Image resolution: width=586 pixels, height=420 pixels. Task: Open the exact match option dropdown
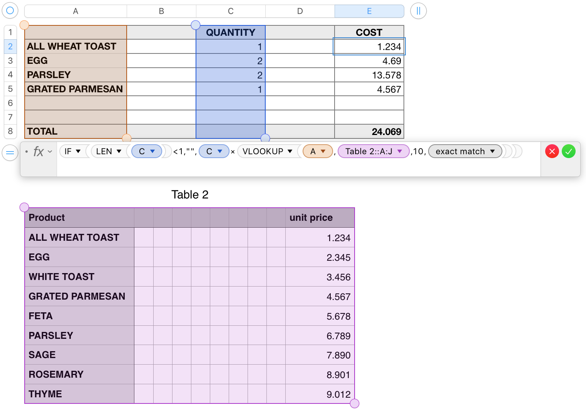(492, 152)
